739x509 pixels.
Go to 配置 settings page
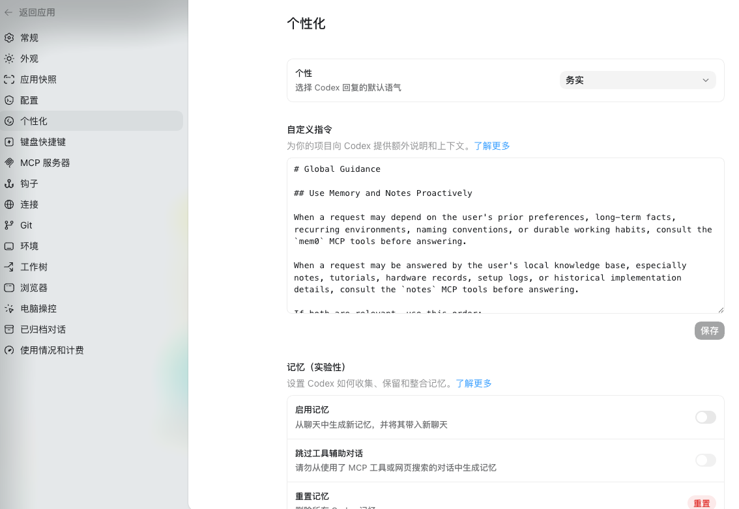click(x=91, y=100)
